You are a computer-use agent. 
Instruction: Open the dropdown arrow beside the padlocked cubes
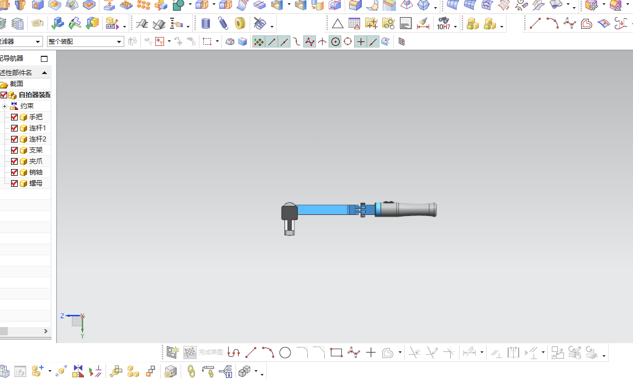coord(502,27)
